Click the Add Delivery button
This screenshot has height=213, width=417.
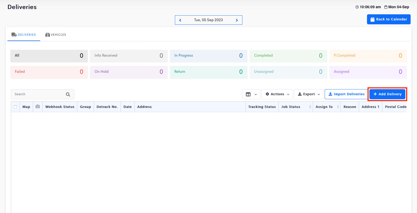pos(387,94)
